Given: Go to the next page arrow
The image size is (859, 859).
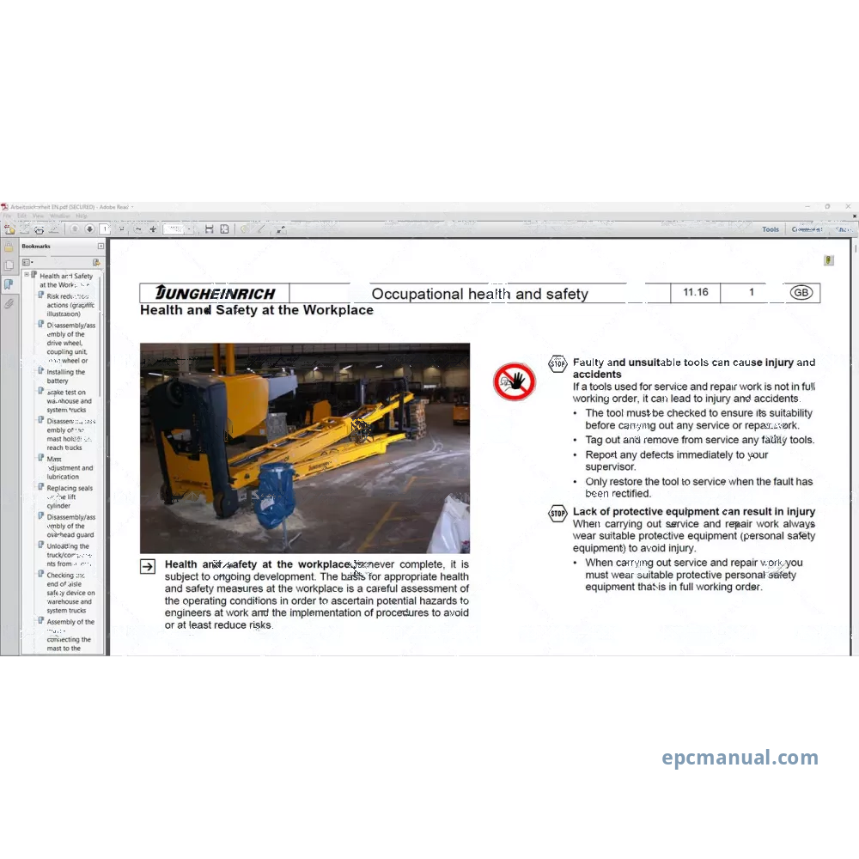Looking at the screenshot, I should (x=89, y=229).
